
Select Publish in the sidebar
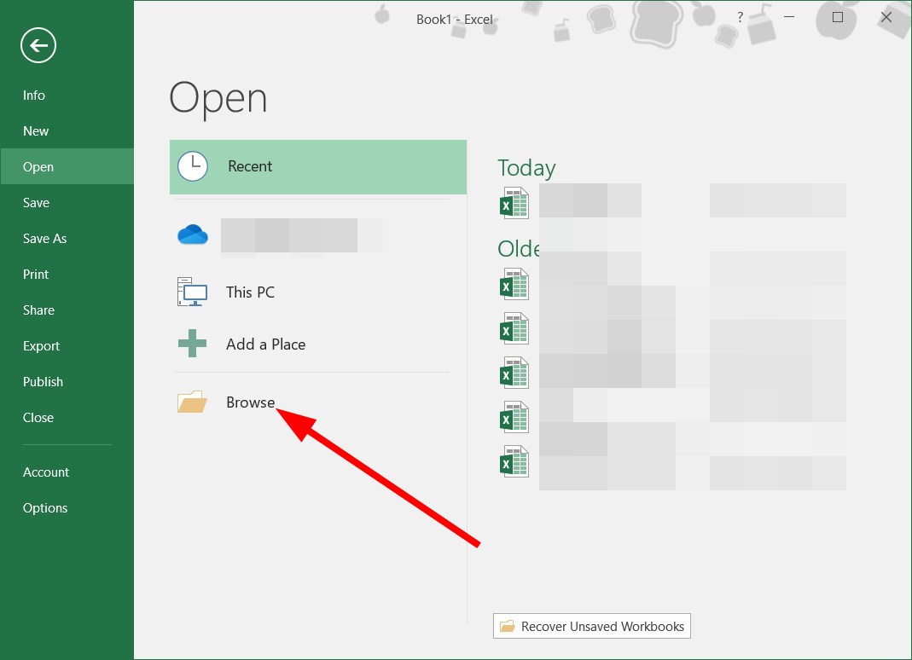tap(43, 382)
